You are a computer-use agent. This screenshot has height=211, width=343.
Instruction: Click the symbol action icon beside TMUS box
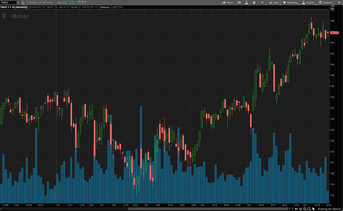click(x=23, y=2)
